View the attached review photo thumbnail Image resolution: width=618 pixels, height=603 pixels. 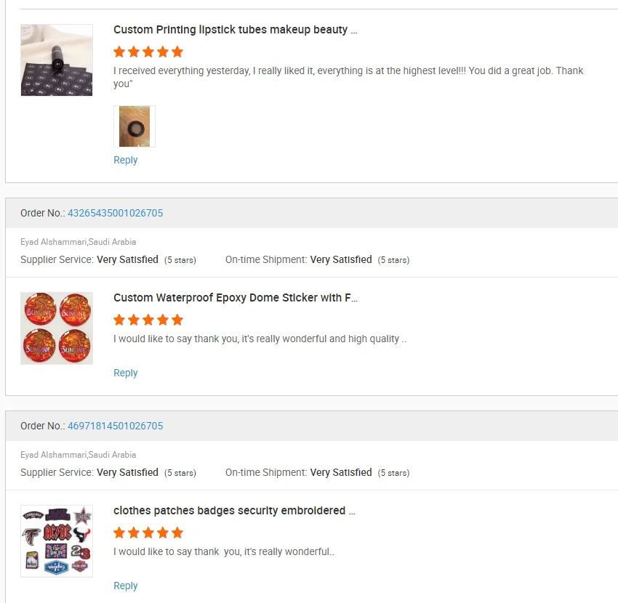[135, 126]
